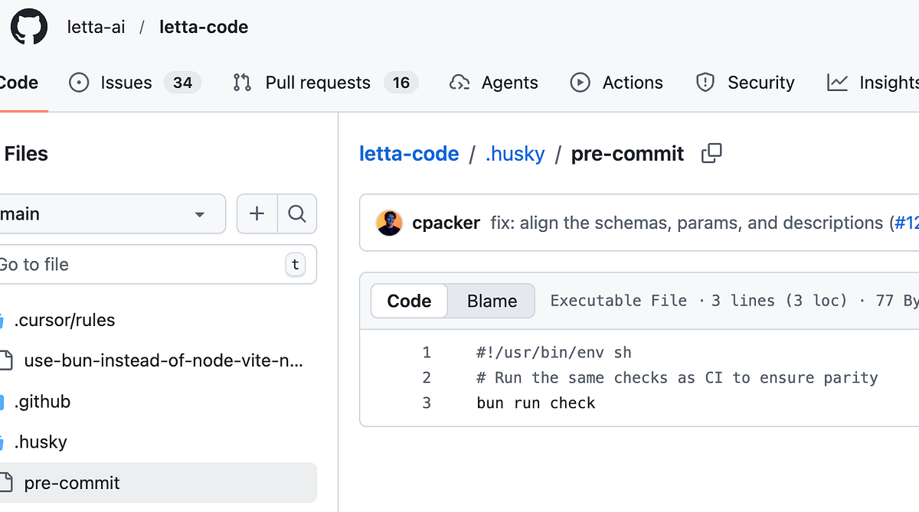Open the letta-ai organization link

click(x=96, y=28)
